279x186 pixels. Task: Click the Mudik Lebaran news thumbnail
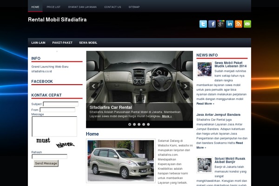[205, 69]
